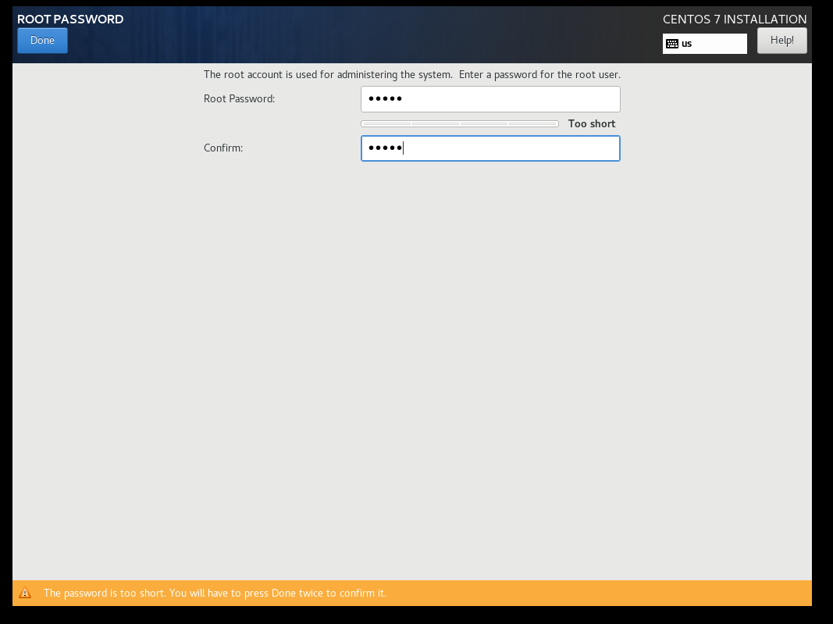Click the 'password is too short' warning message
Screen dimensions: 833x624
(215, 594)
